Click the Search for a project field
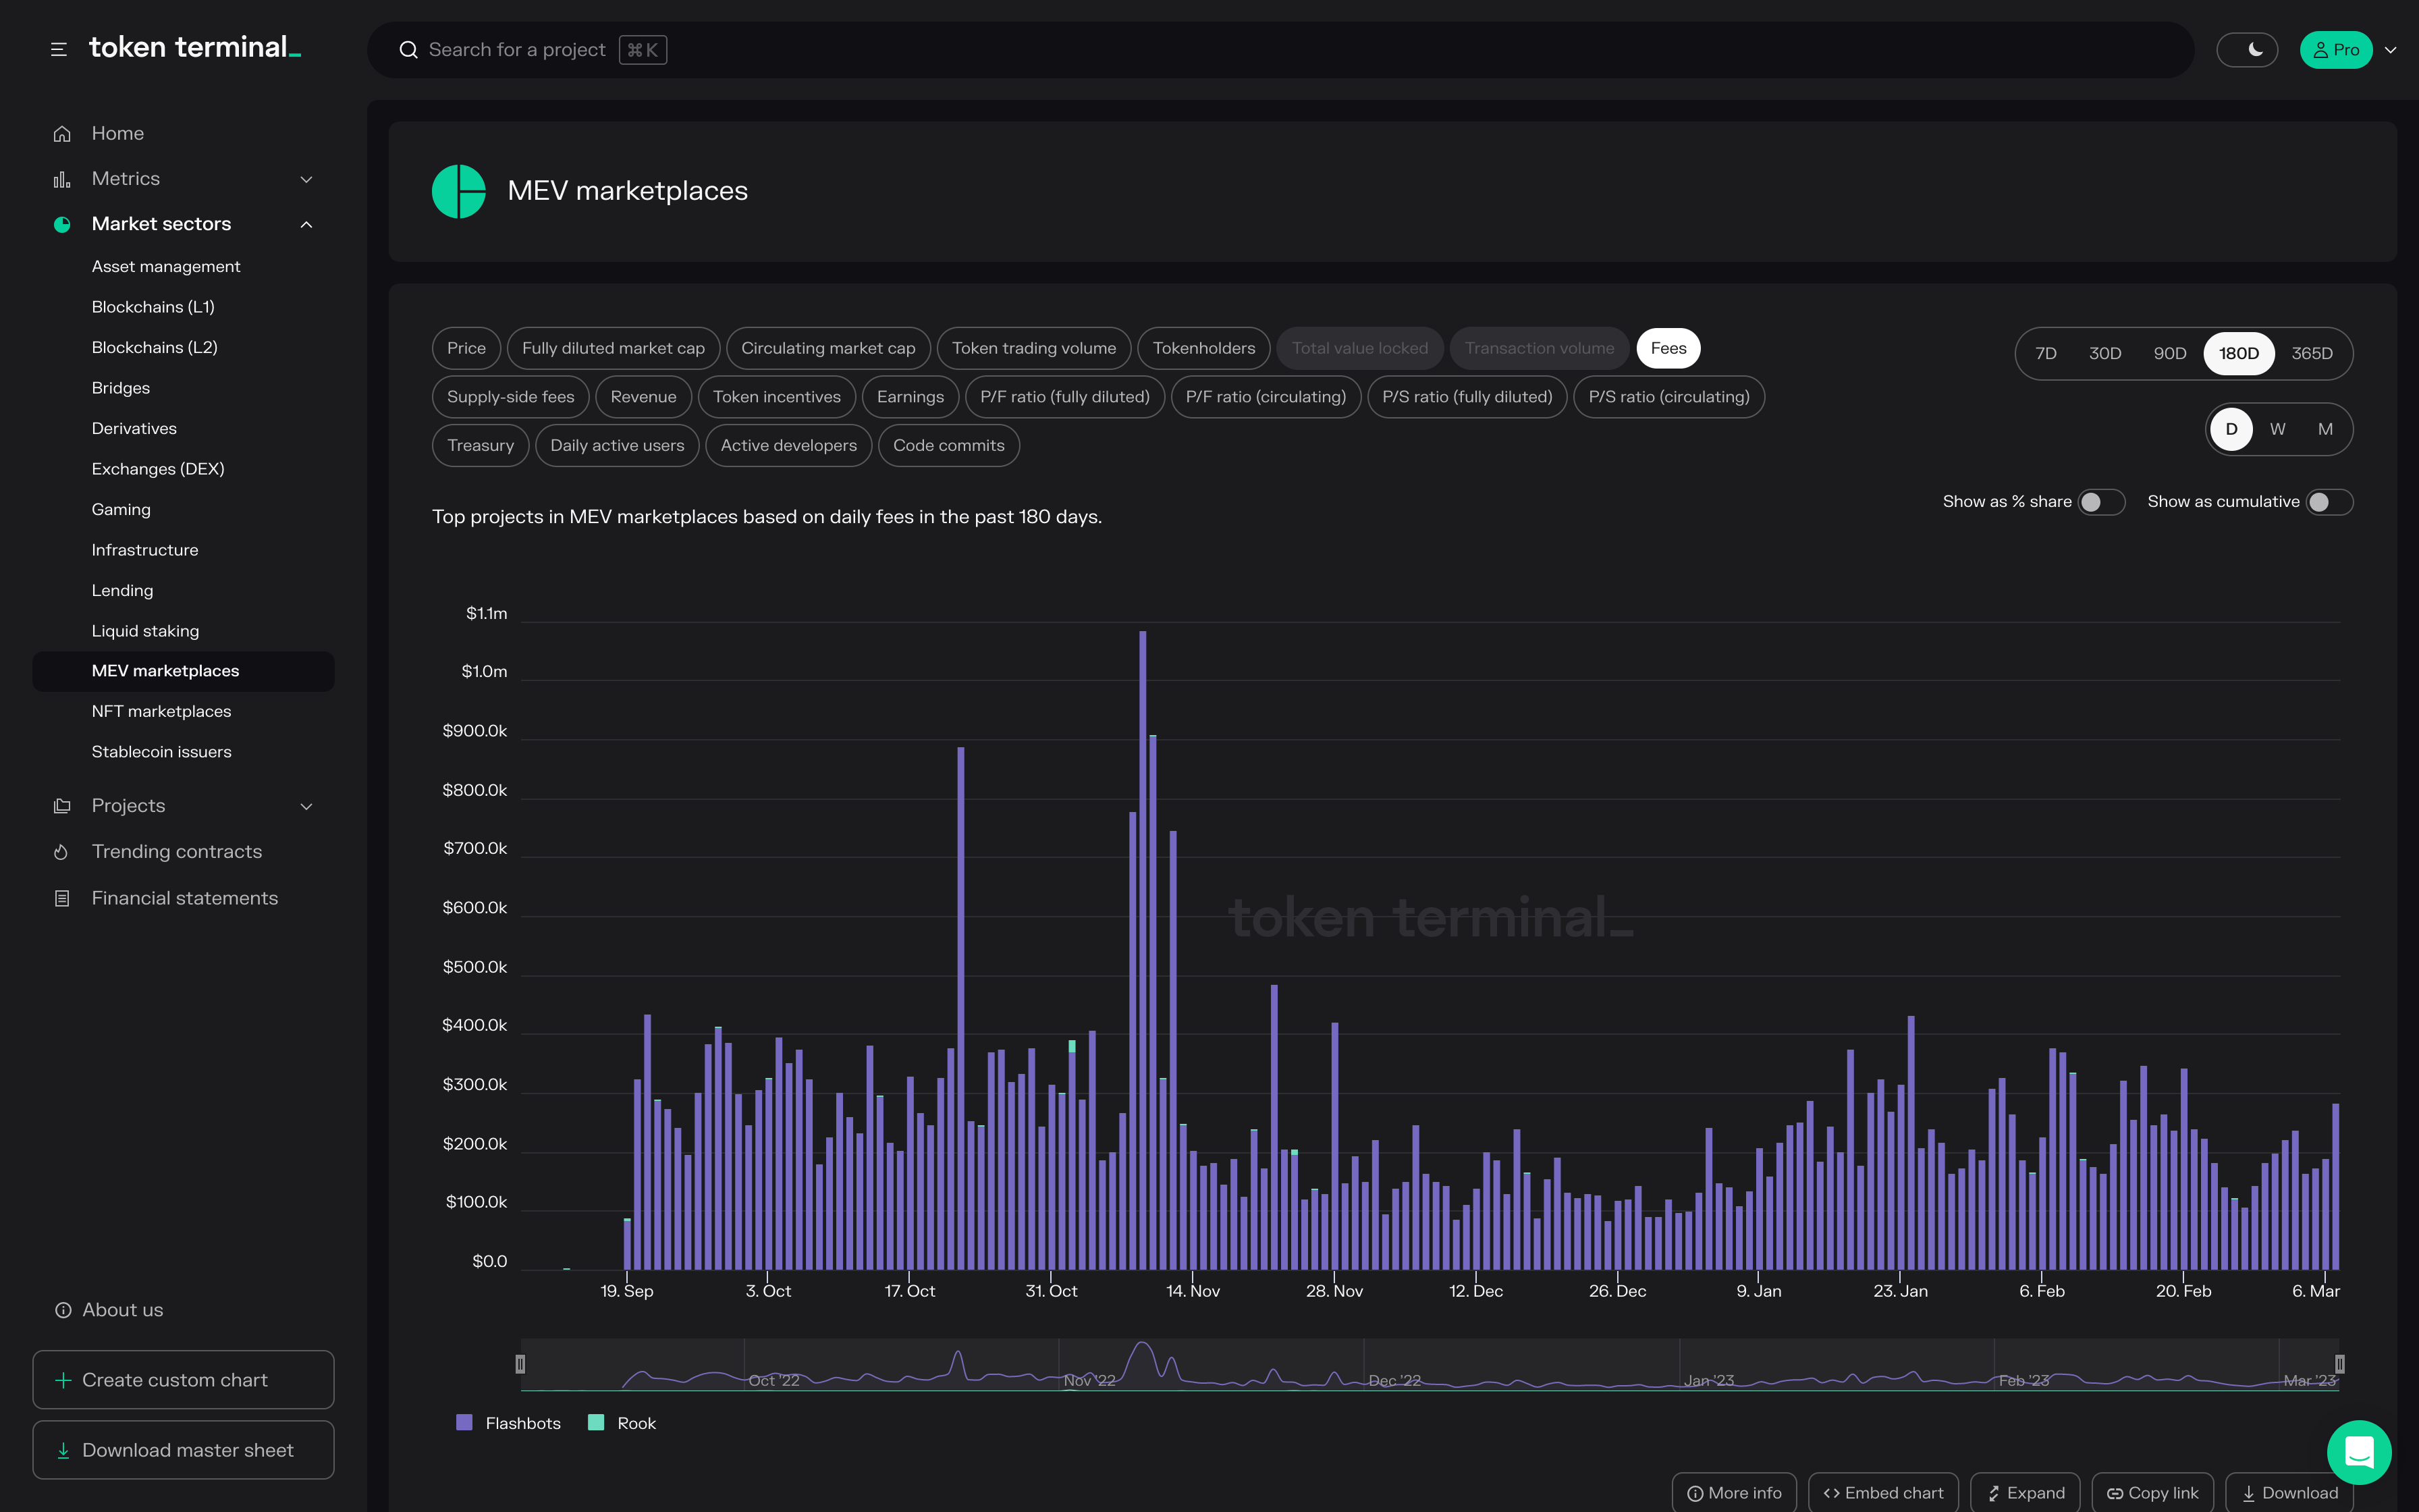Image resolution: width=2419 pixels, height=1512 pixels. [x=517, y=50]
